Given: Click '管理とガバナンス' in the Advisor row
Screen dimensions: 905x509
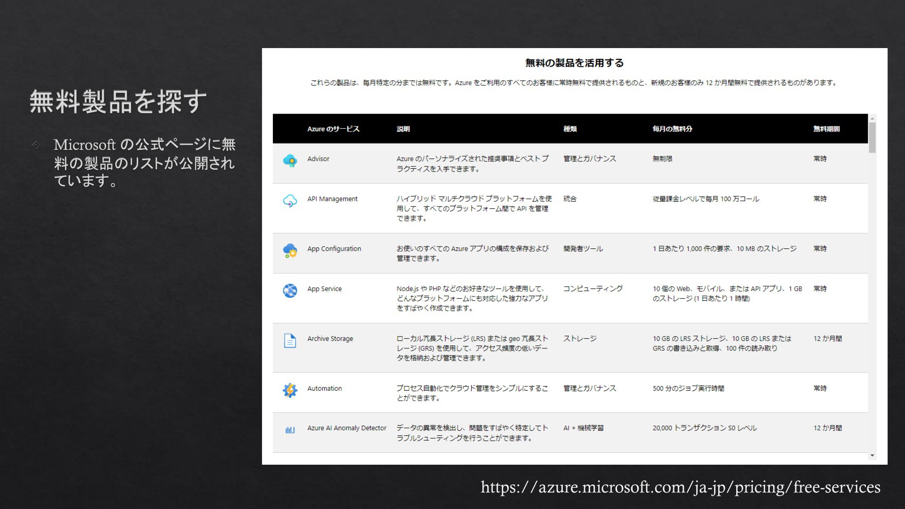Looking at the screenshot, I should 590,159.
